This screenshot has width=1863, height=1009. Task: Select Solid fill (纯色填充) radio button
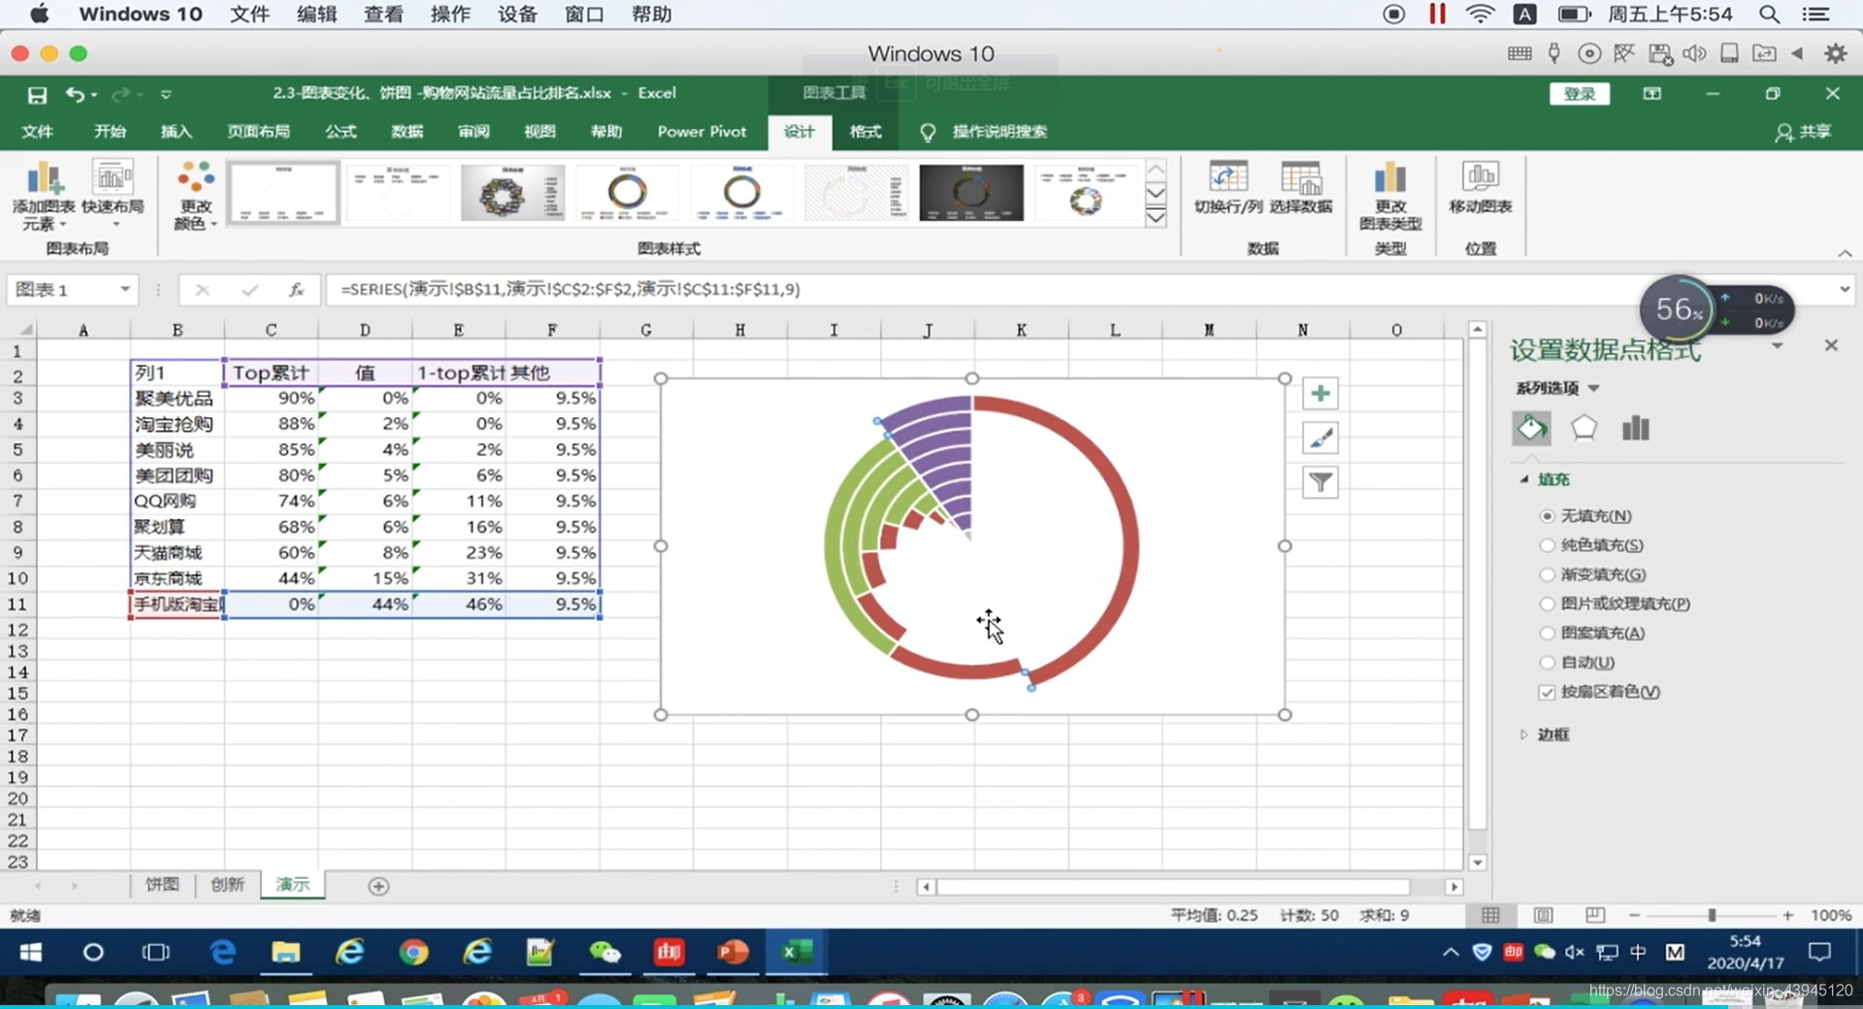(x=1547, y=545)
